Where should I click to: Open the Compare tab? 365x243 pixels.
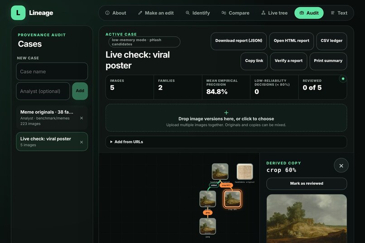[235, 13]
